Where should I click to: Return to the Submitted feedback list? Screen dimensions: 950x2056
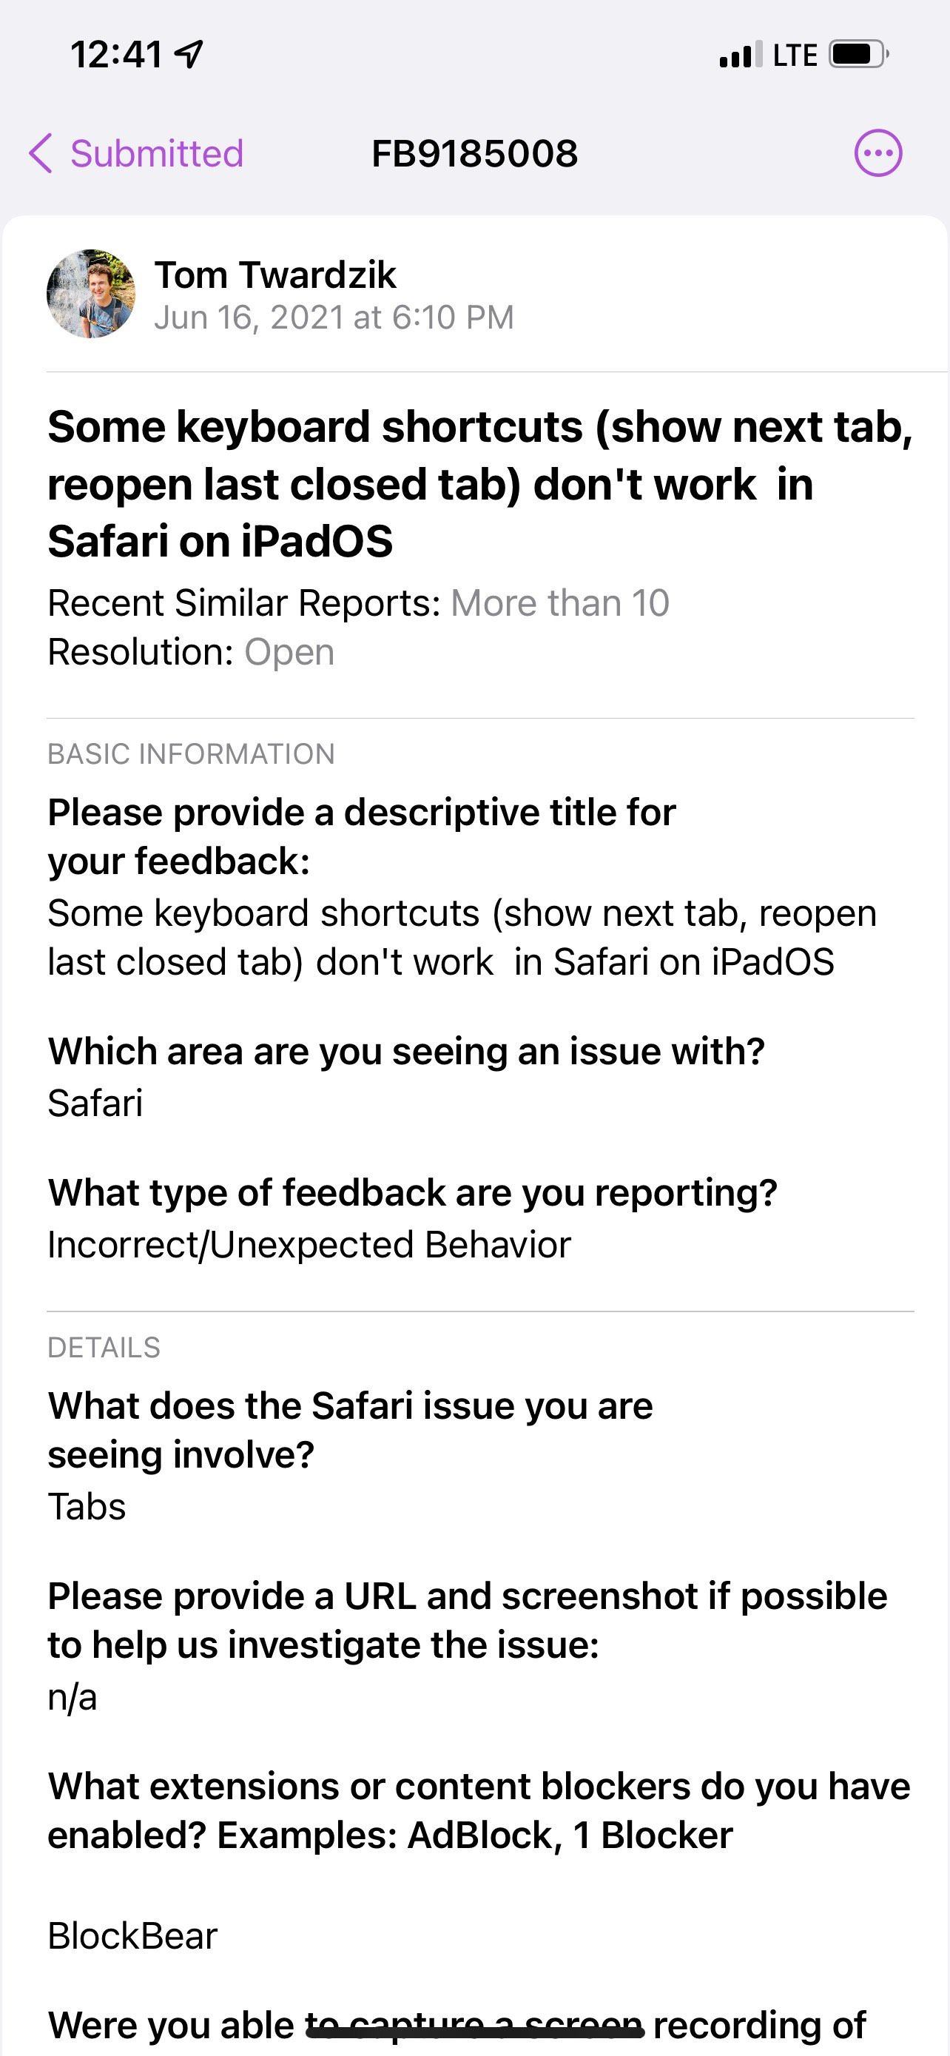click(156, 153)
